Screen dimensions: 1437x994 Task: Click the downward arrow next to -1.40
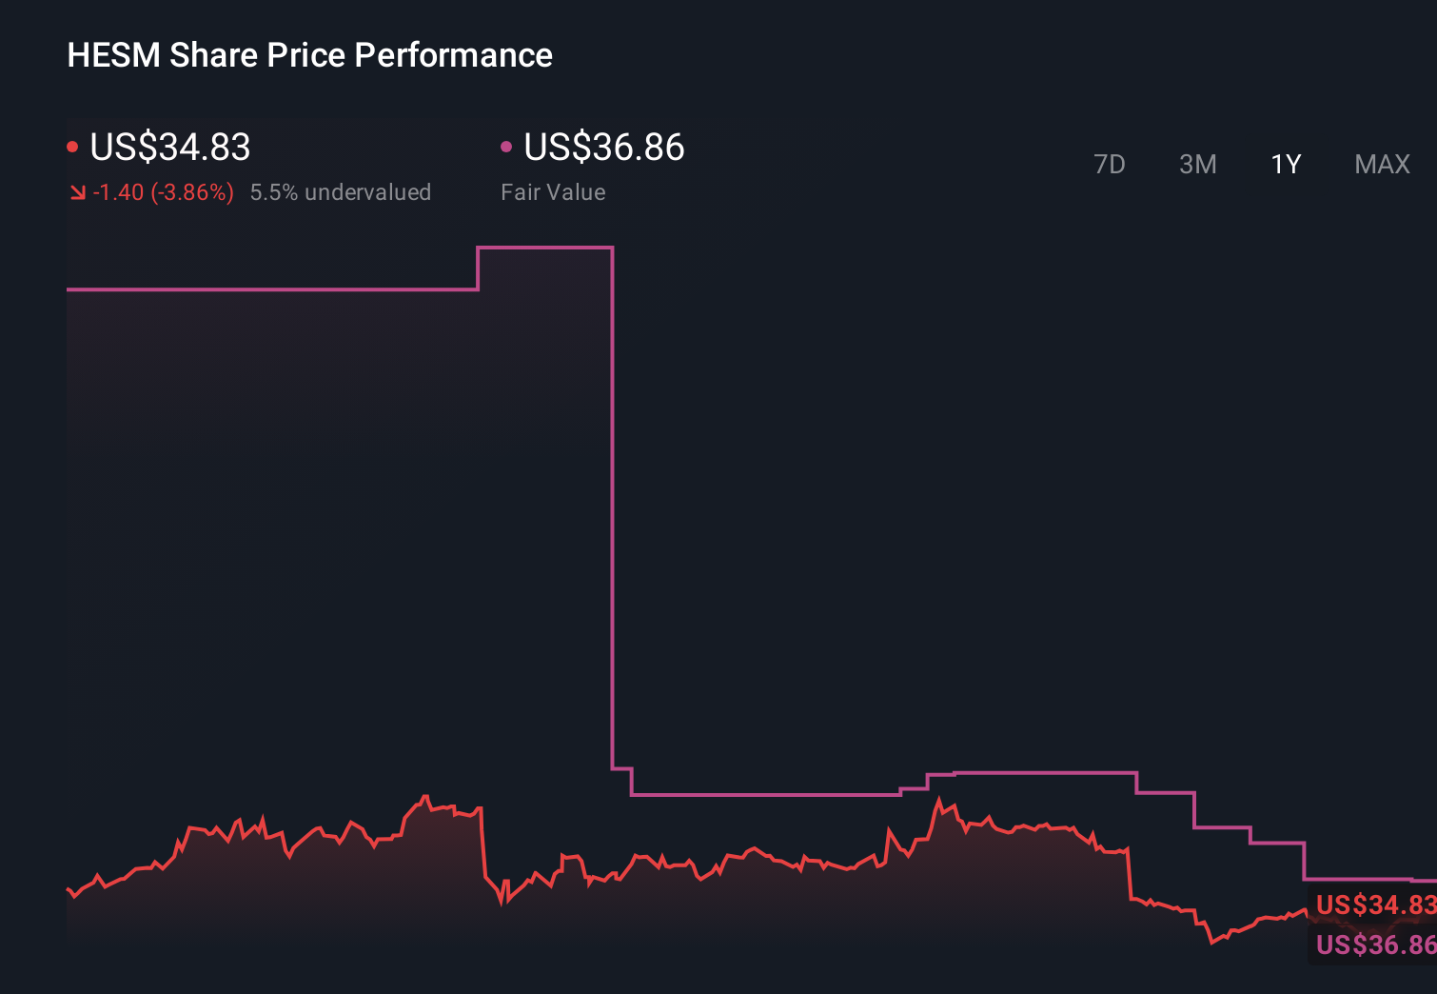point(77,191)
